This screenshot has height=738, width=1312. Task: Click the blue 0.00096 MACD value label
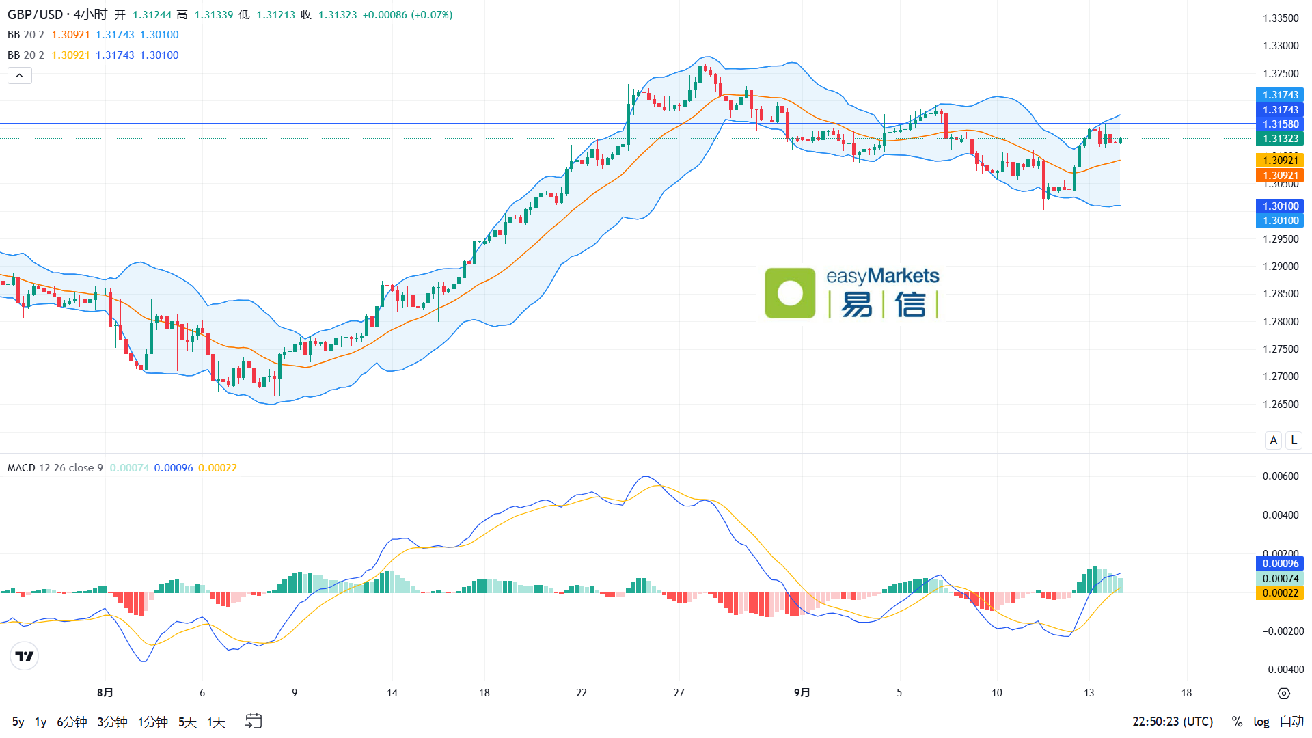coord(1280,564)
